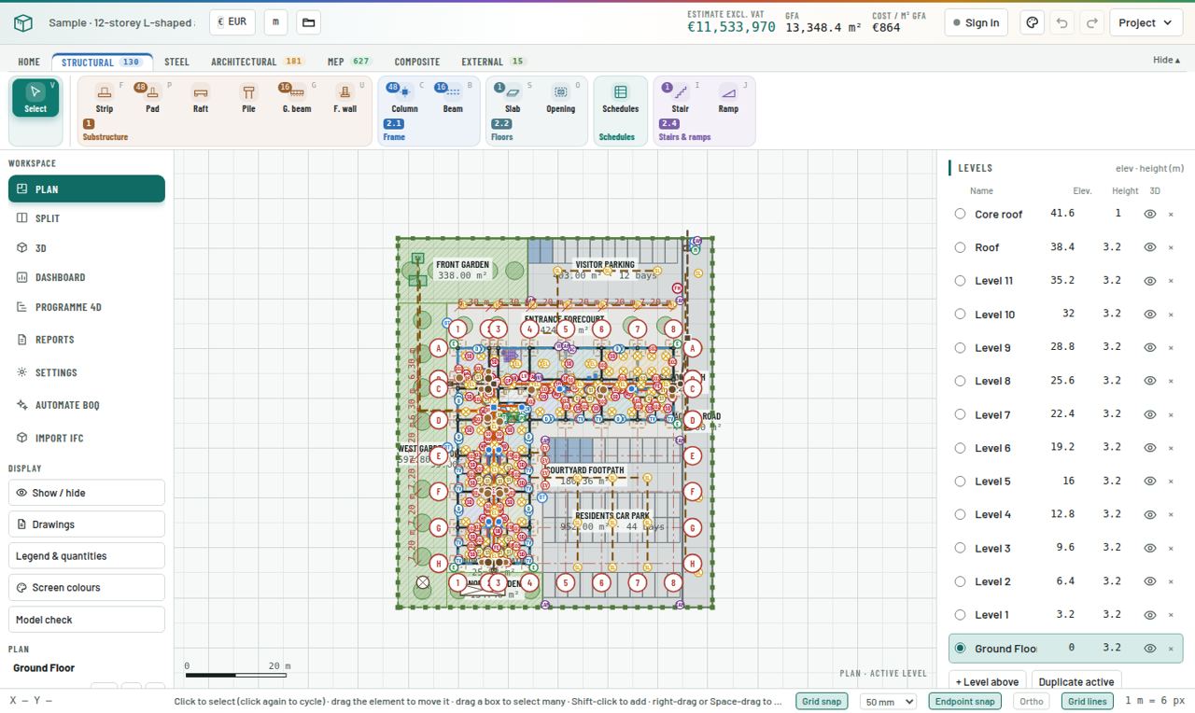Image resolution: width=1195 pixels, height=713 pixels.
Task: Open the Screen colours settings
Action: point(87,588)
